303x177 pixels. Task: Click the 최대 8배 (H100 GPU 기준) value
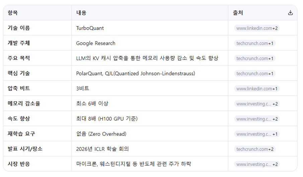click(107, 119)
